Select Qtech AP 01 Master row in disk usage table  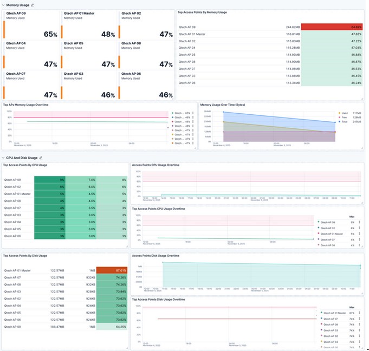tap(65, 270)
